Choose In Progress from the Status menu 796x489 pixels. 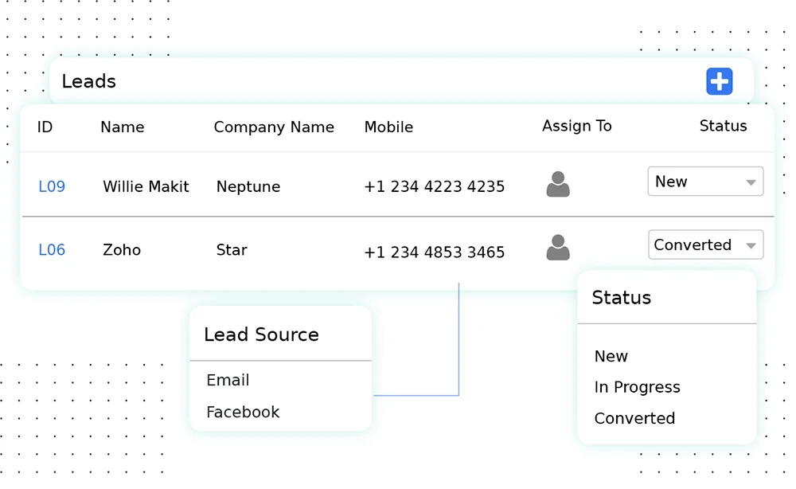click(x=637, y=387)
